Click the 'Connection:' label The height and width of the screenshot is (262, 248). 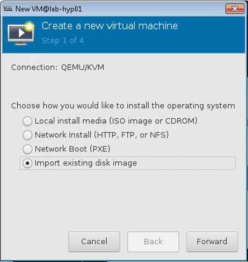pyautogui.click(x=34, y=68)
